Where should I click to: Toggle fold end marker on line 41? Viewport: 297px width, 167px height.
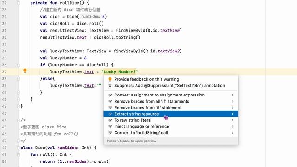click(x=19, y=99)
